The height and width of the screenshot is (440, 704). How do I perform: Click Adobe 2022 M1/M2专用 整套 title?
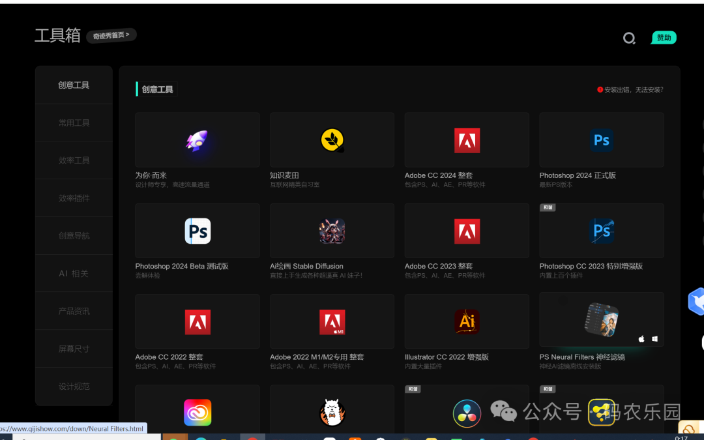[x=317, y=357]
